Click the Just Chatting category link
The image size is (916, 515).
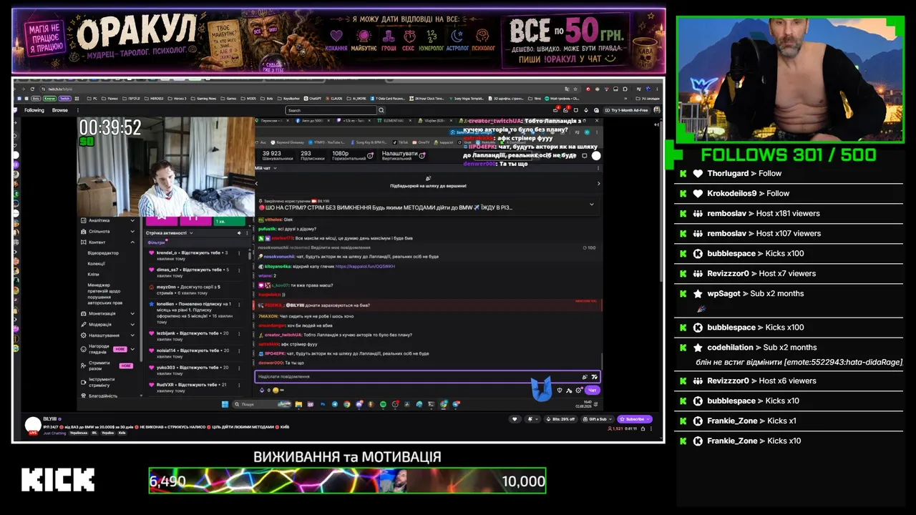point(54,433)
